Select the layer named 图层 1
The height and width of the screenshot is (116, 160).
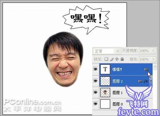(118, 93)
